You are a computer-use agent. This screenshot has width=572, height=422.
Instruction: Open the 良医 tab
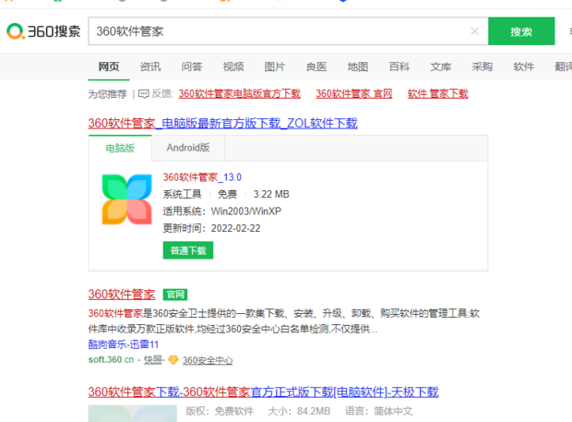(316, 66)
